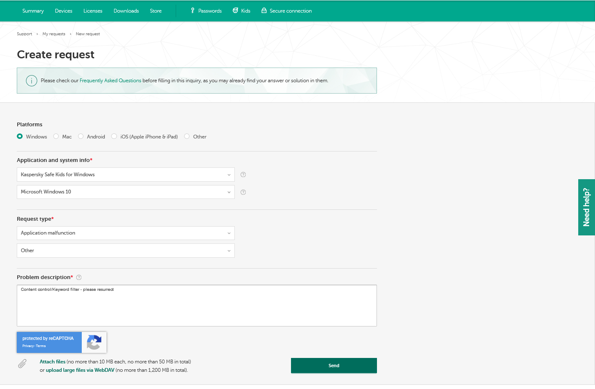Click the Send button
The width and height of the screenshot is (595, 389).
point(334,366)
